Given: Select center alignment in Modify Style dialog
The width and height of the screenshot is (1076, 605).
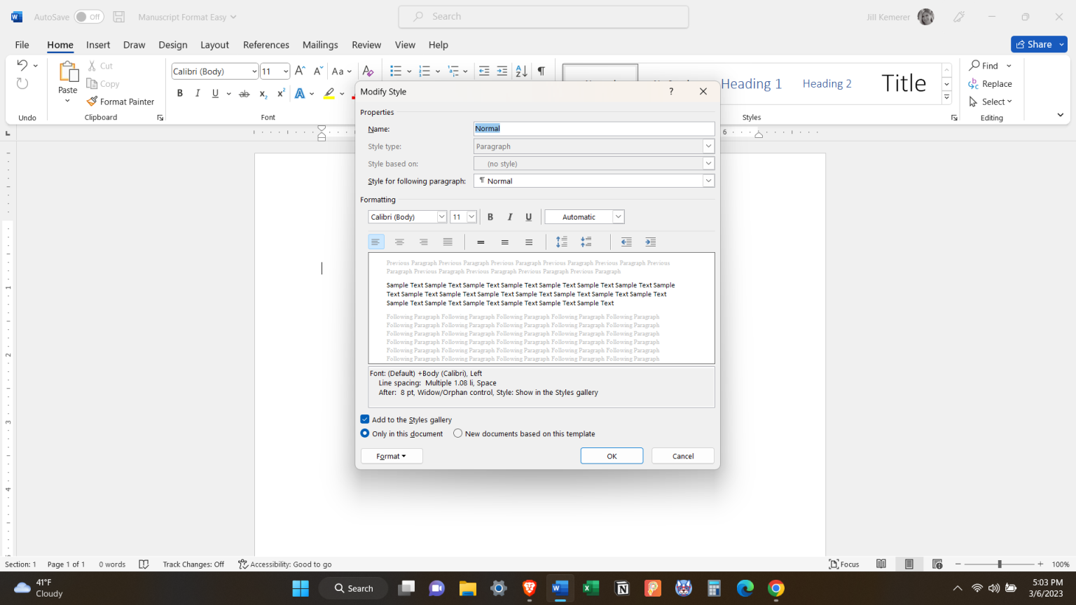Looking at the screenshot, I should coord(399,242).
